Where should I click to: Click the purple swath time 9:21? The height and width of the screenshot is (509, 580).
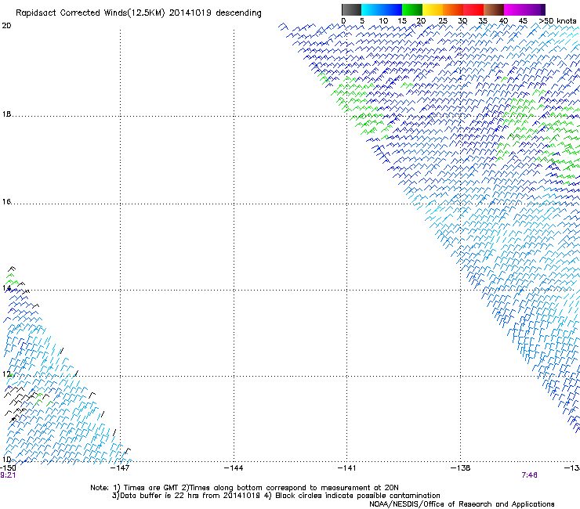point(8,475)
